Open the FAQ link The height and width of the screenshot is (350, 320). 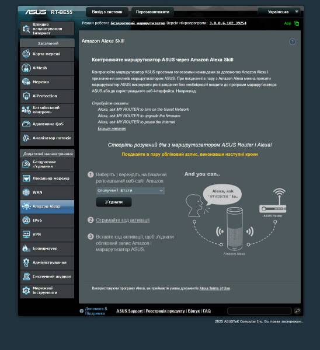[207, 311]
